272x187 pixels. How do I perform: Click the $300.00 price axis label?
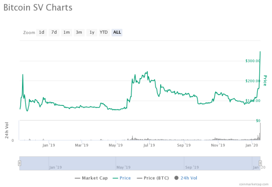253,61
